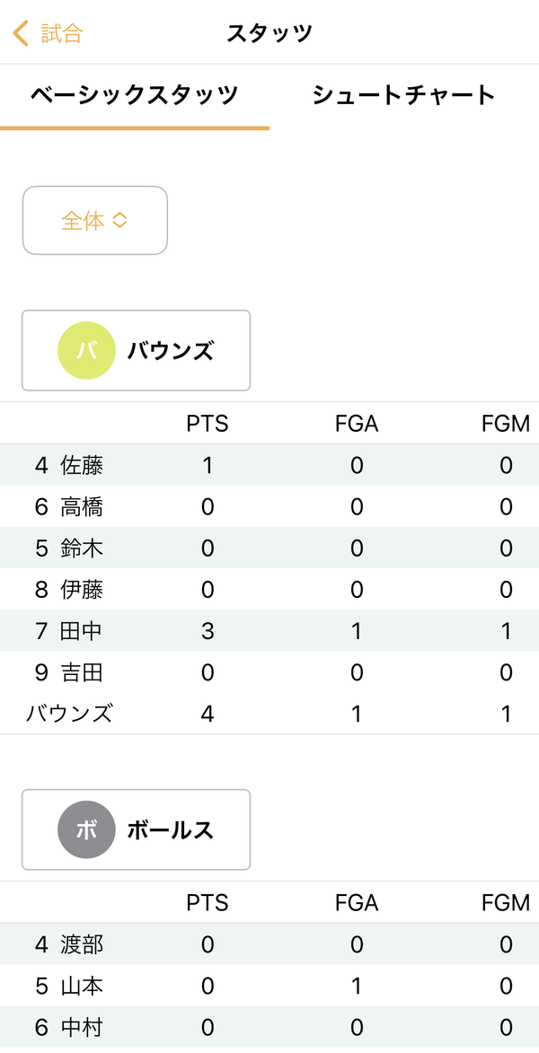Tap the yellow バ team circle icon
Viewport: 539px width, 1053px height.
84,351
